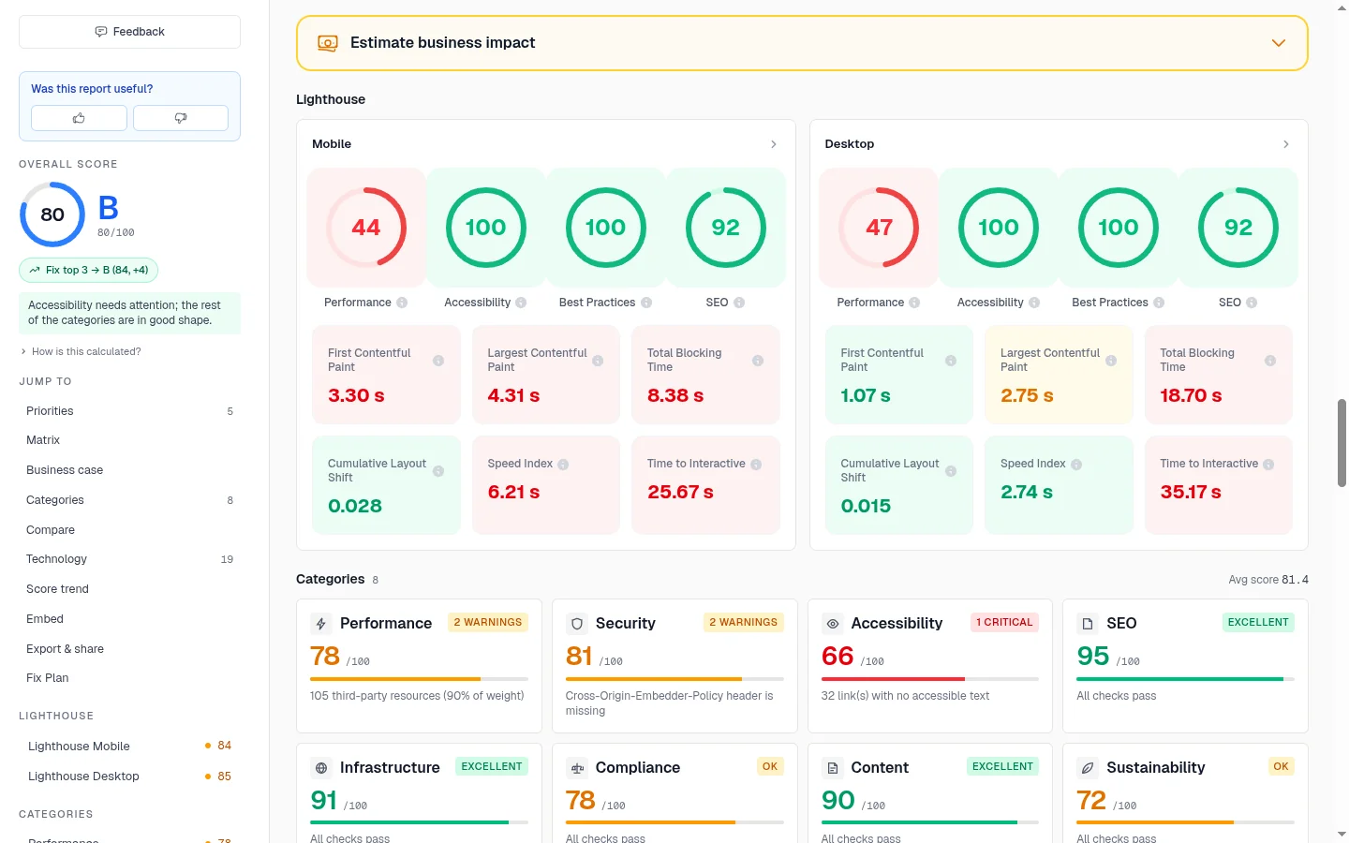Screen dimensions: 1349x843
Task: Click the Avg score 81.4 text
Action: coord(1268,580)
